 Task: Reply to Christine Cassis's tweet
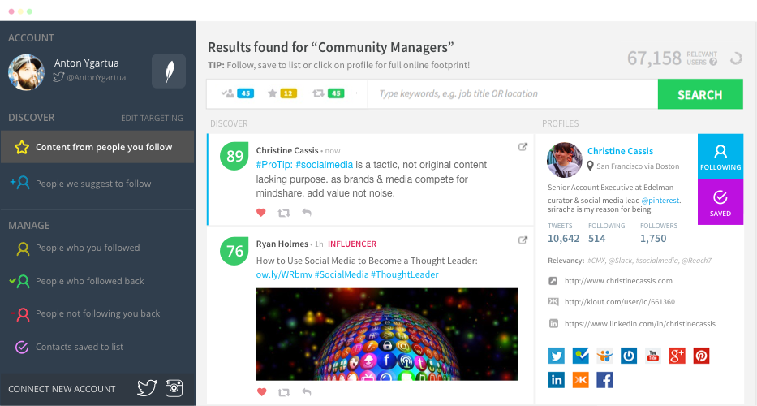tap(307, 213)
